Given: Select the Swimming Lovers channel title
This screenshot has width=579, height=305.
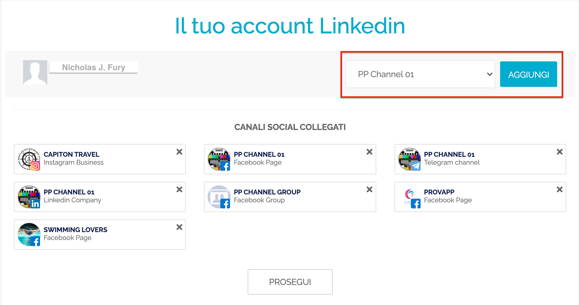Looking at the screenshot, I should pos(76,230).
